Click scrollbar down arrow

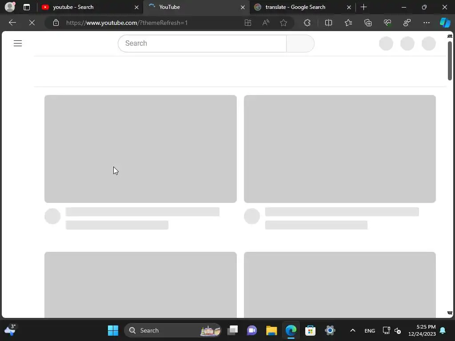click(x=450, y=313)
